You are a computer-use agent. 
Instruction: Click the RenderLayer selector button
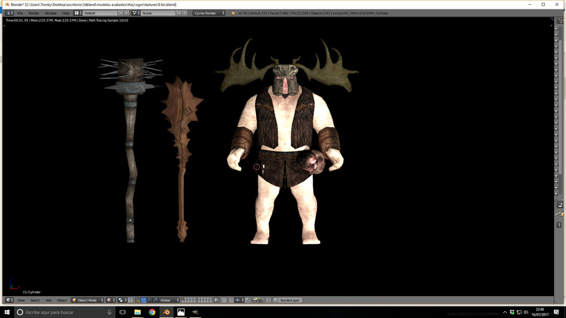click(288, 300)
